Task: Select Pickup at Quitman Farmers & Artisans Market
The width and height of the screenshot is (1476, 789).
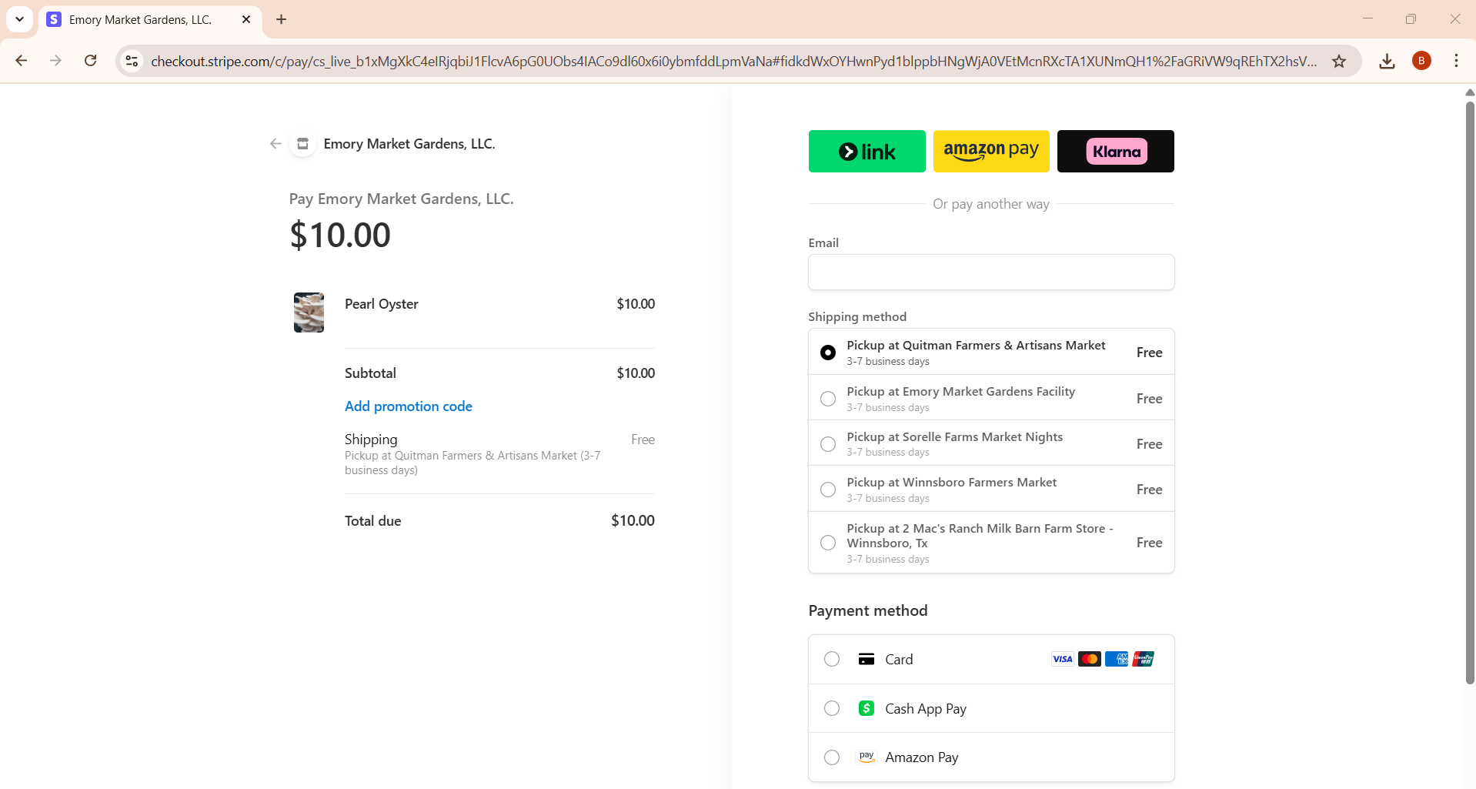Action: [x=991, y=353]
